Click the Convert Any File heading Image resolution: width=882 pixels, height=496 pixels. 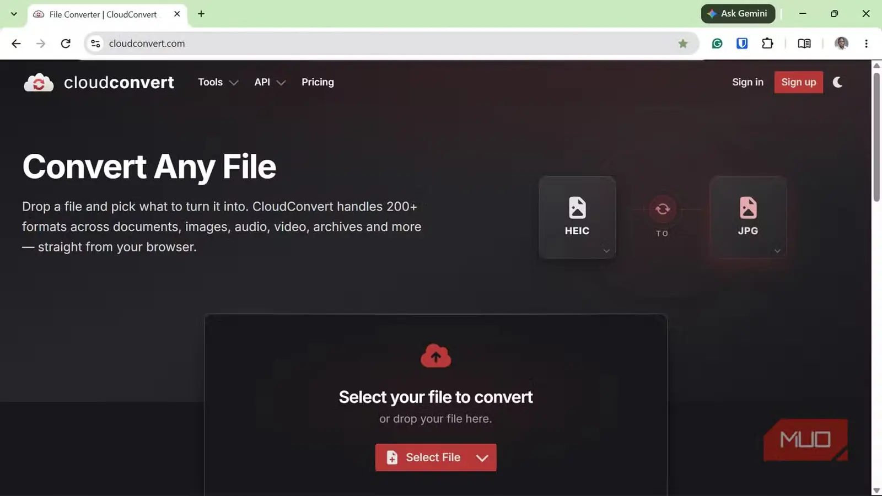tap(149, 167)
